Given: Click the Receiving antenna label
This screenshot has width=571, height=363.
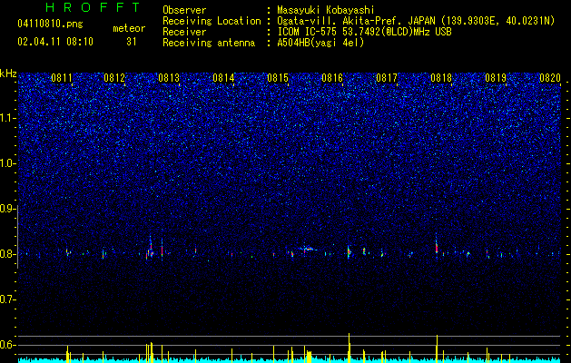Looking at the screenshot, I should 209,43.
